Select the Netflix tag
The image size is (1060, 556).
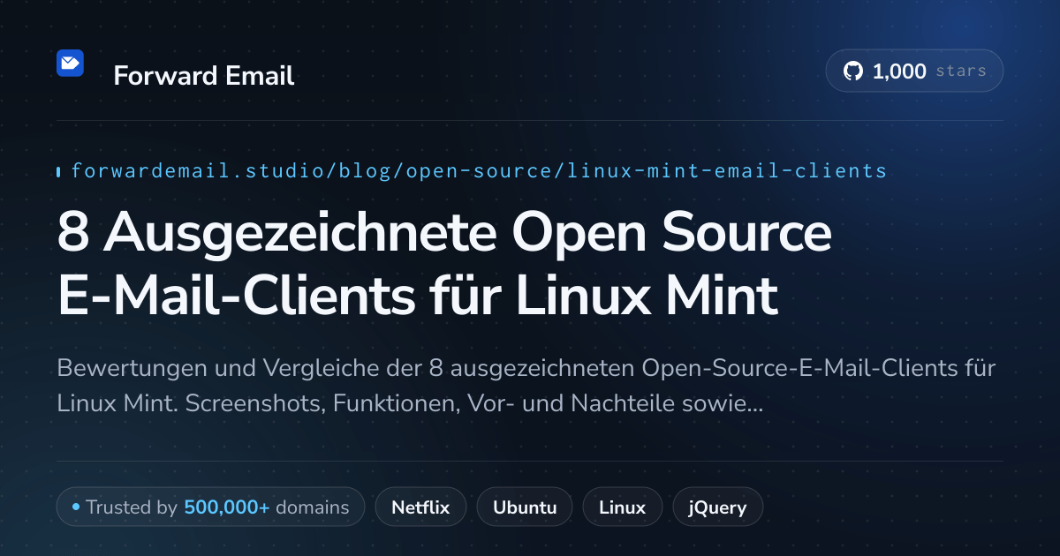click(420, 507)
